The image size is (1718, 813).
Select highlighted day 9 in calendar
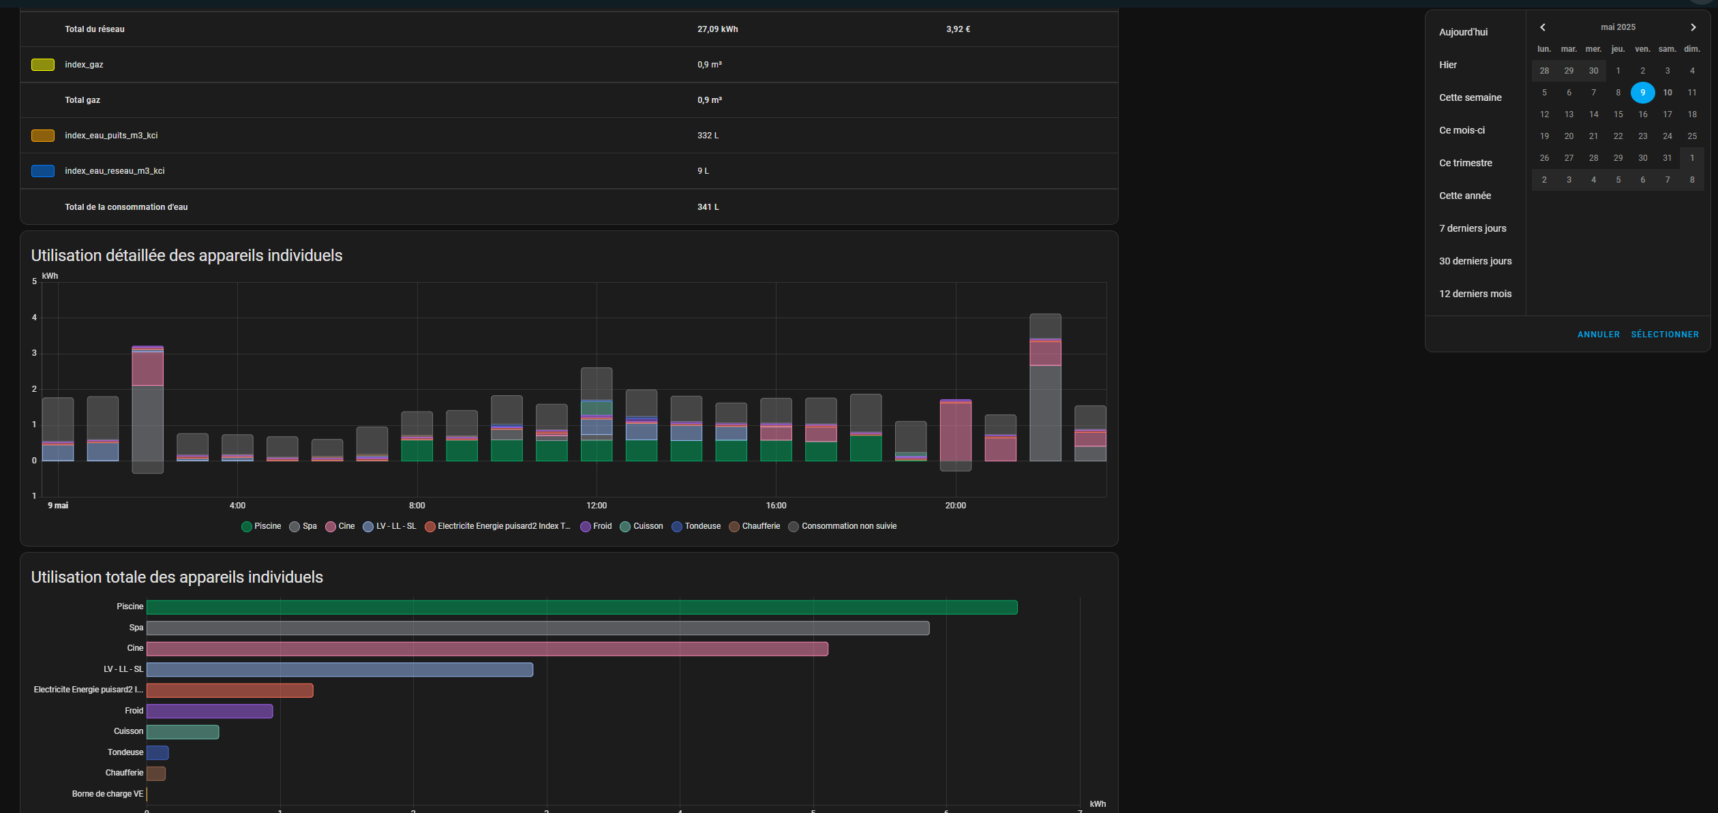pyautogui.click(x=1642, y=93)
